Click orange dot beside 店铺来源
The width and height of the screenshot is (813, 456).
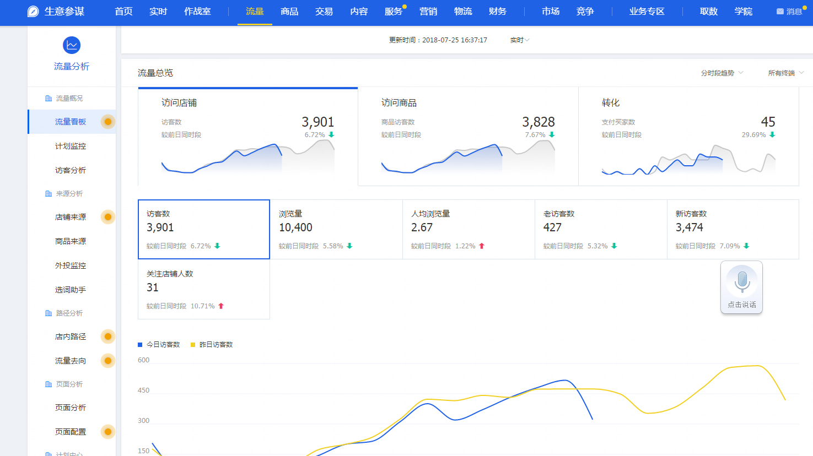pos(108,217)
